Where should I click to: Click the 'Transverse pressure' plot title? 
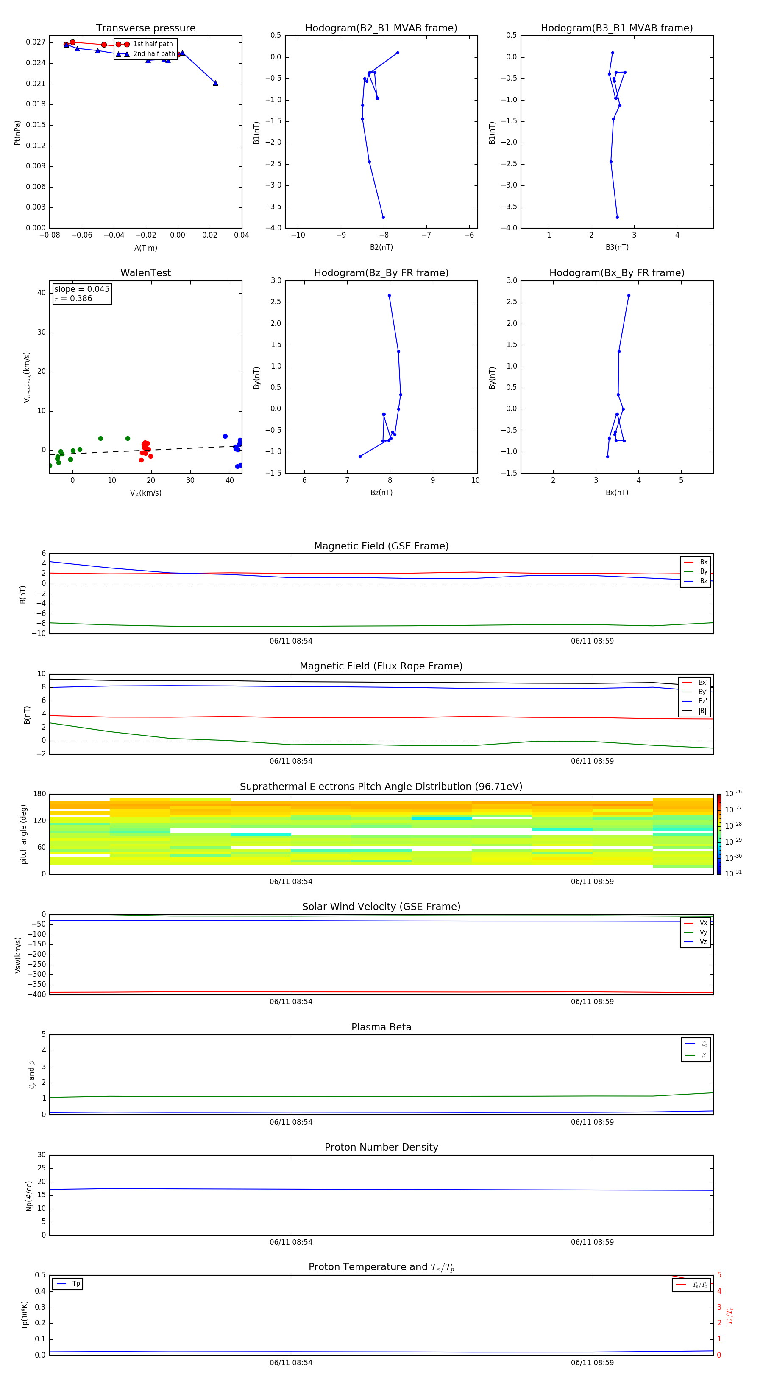click(x=145, y=28)
